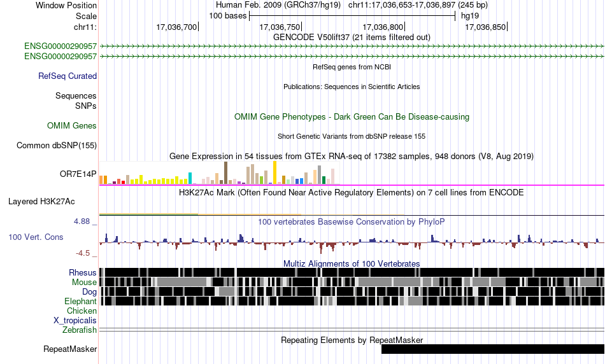Click the -4.5 PhyloP lower scale value

click(83, 253)
